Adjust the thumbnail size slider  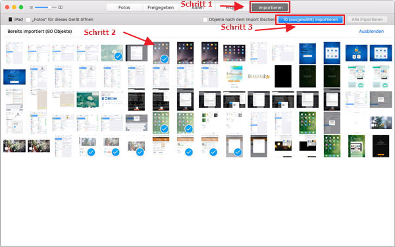coord(45,7)
